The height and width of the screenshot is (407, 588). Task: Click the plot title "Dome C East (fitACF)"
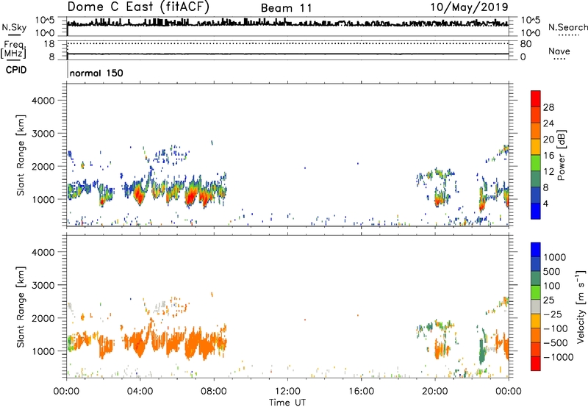pos(138,7)
